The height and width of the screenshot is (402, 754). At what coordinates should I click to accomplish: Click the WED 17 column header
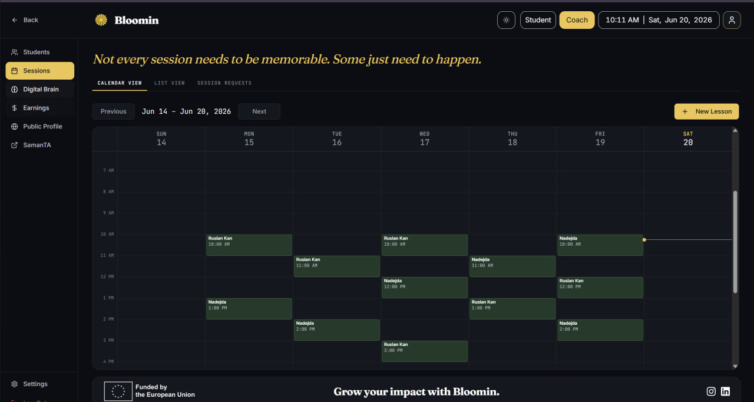click(425, 139)
